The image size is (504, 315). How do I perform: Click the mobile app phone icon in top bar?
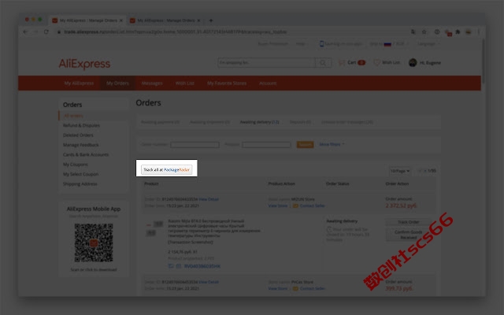pyautogui.click(x=321, y=44)
